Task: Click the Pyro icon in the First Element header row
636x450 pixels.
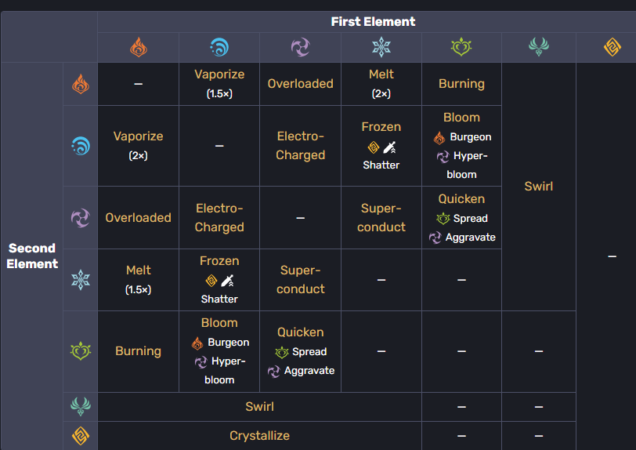Action: [x=138, y=48]
